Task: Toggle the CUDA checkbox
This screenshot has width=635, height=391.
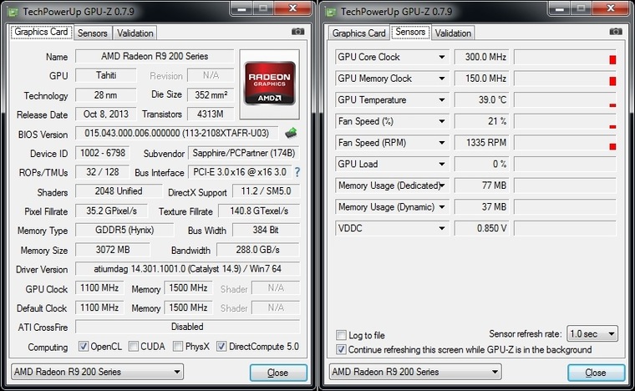Action: [x=133, y=347]
